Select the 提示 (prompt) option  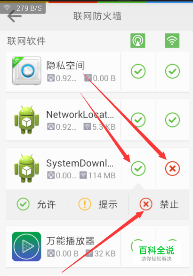pos(97,204)
